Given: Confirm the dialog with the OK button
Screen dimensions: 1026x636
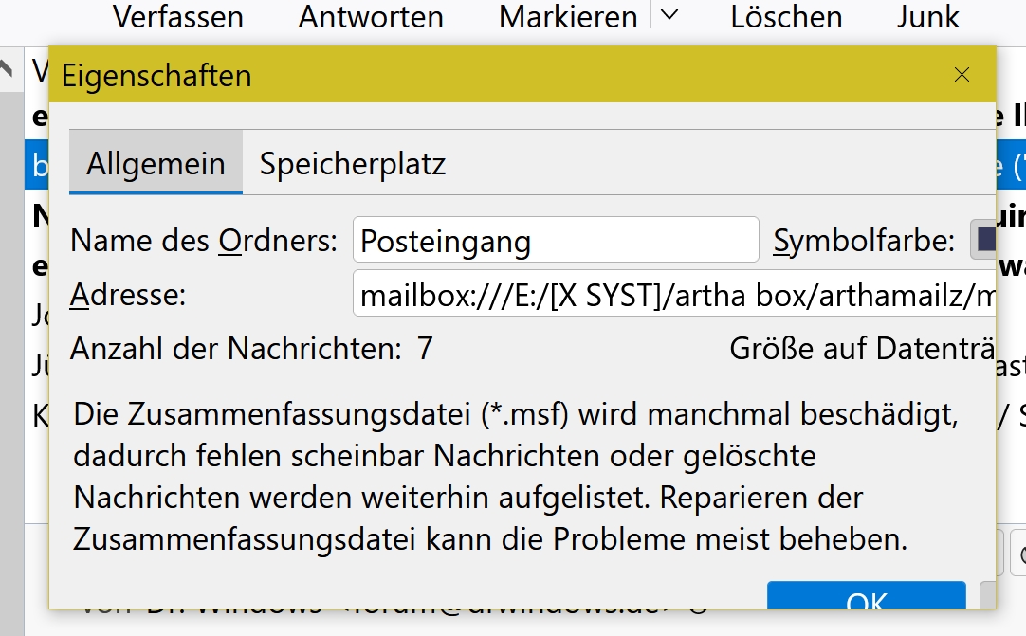Looking at the screenshot, I should click(866, 599).
